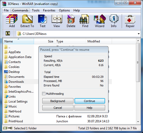The height and width of the screenshot is (133, 143).
Task: Click the 'Total 23 folders' status text
Action: pyautogui.click(x=107, y=128)
